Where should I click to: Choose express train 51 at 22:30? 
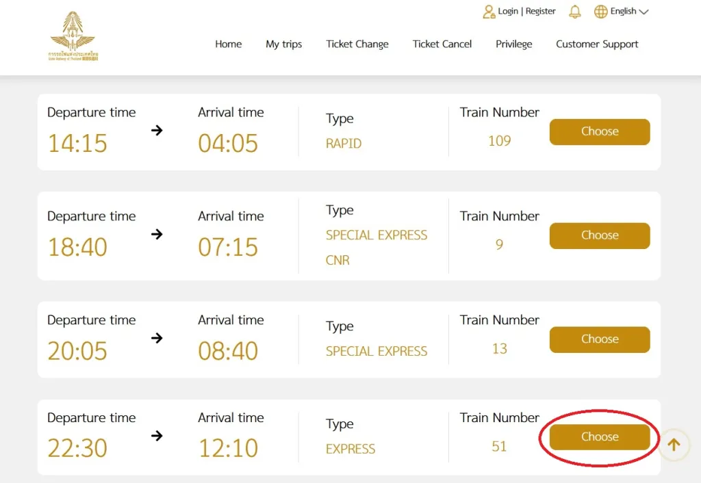[600, 436]
